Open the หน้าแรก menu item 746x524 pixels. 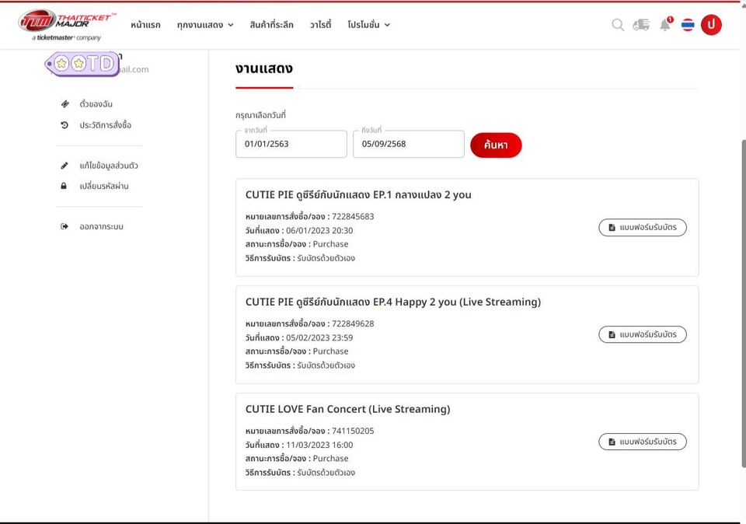(145, 25)
